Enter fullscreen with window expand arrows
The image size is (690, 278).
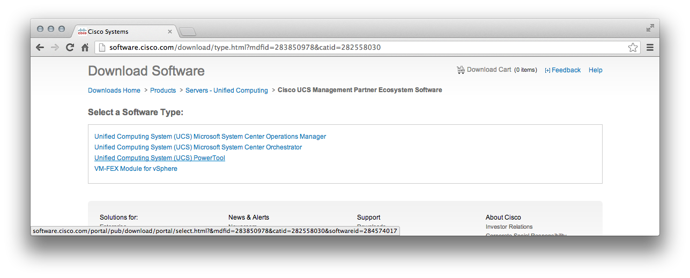pyautogui.click(x=650, y=28)
